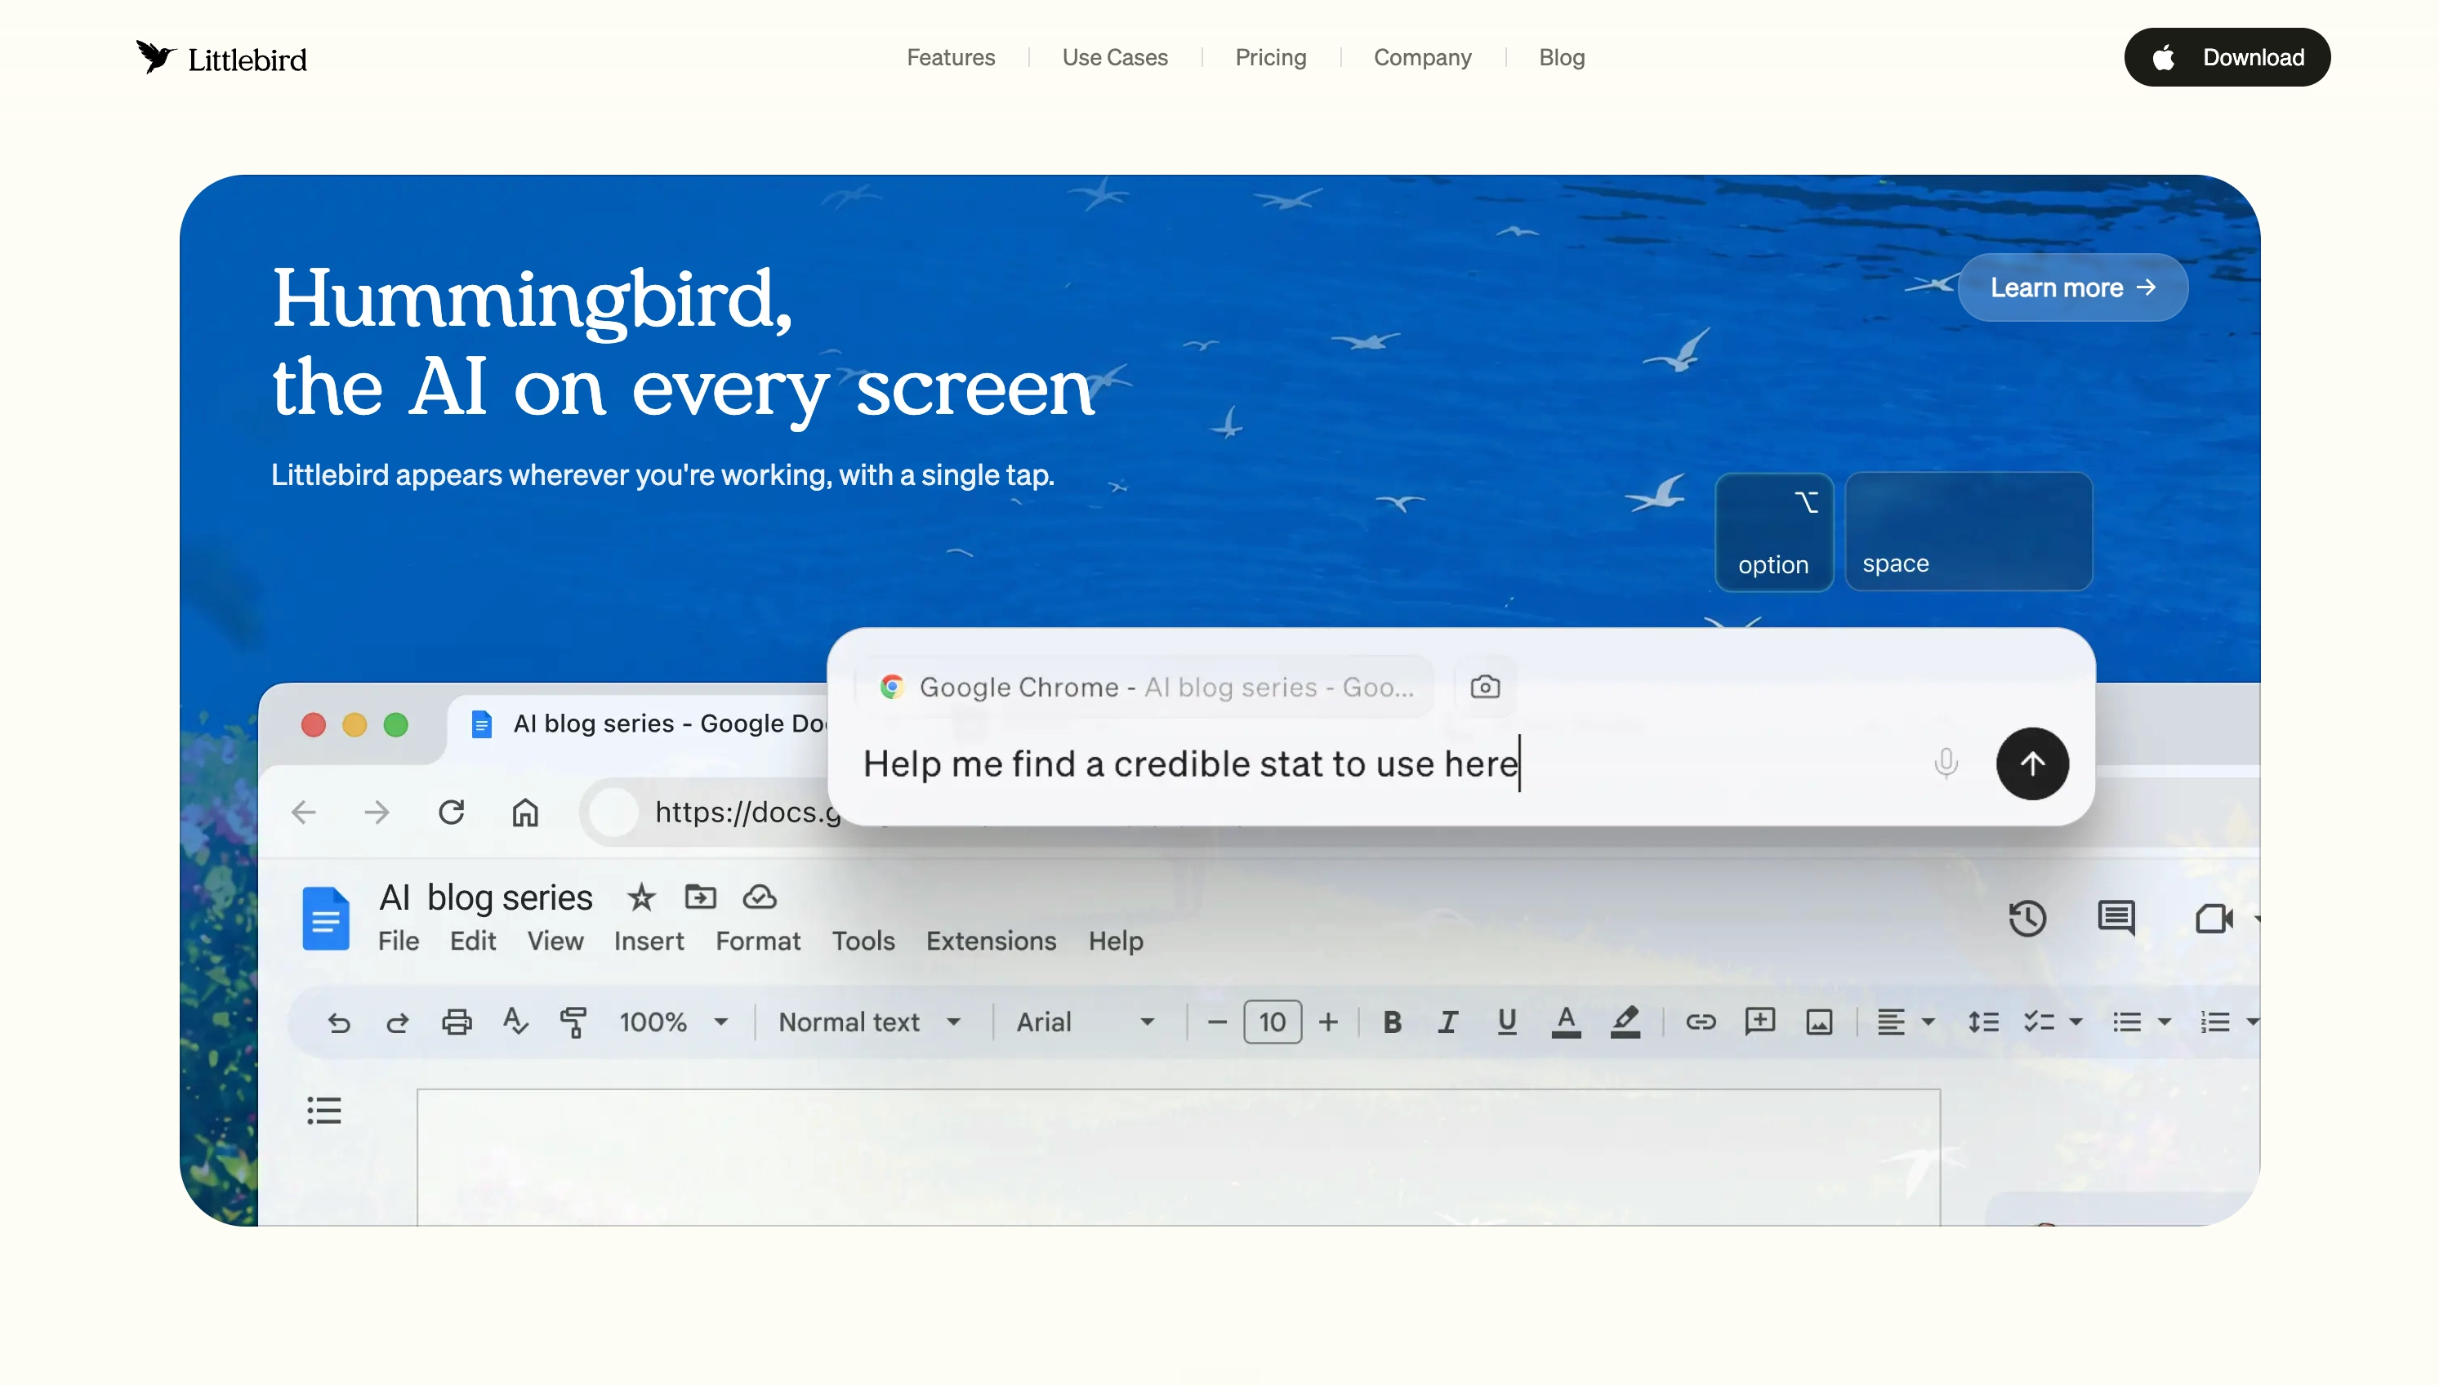2439x1385 pixels.
Task: Decrease font size with minus
Action: click(1217, 1022)
